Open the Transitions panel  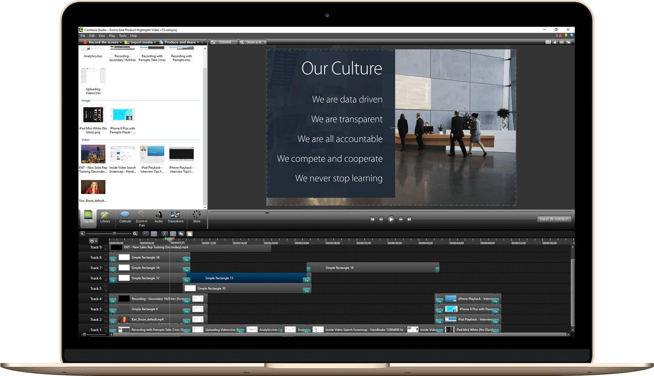tap(175, 218)
